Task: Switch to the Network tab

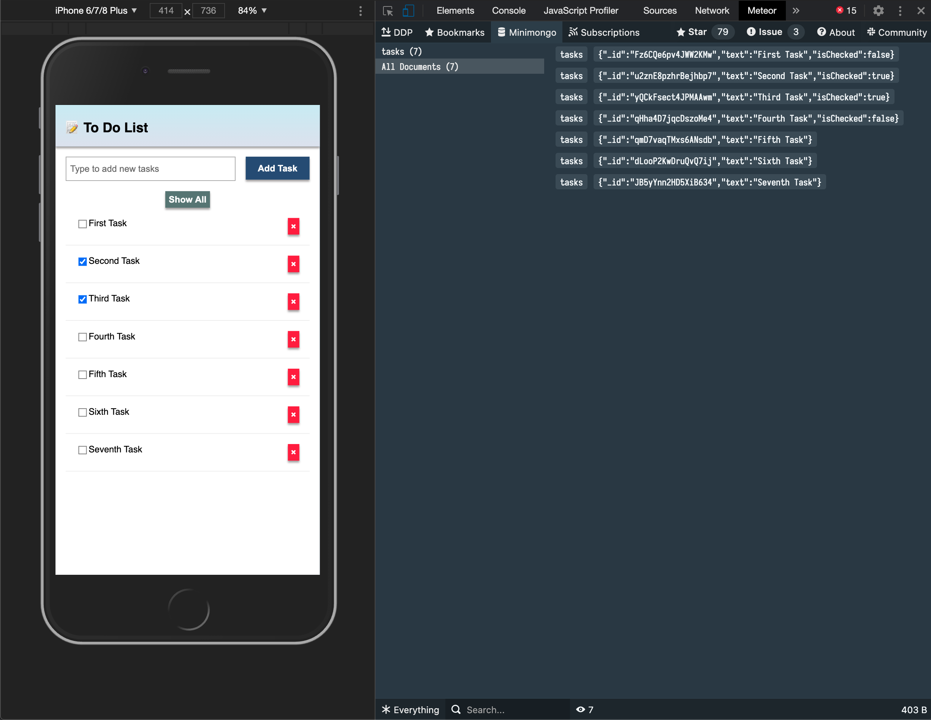Action: [711, 11]
